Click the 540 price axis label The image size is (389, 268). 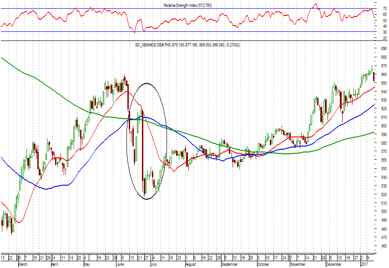[384, 177]
